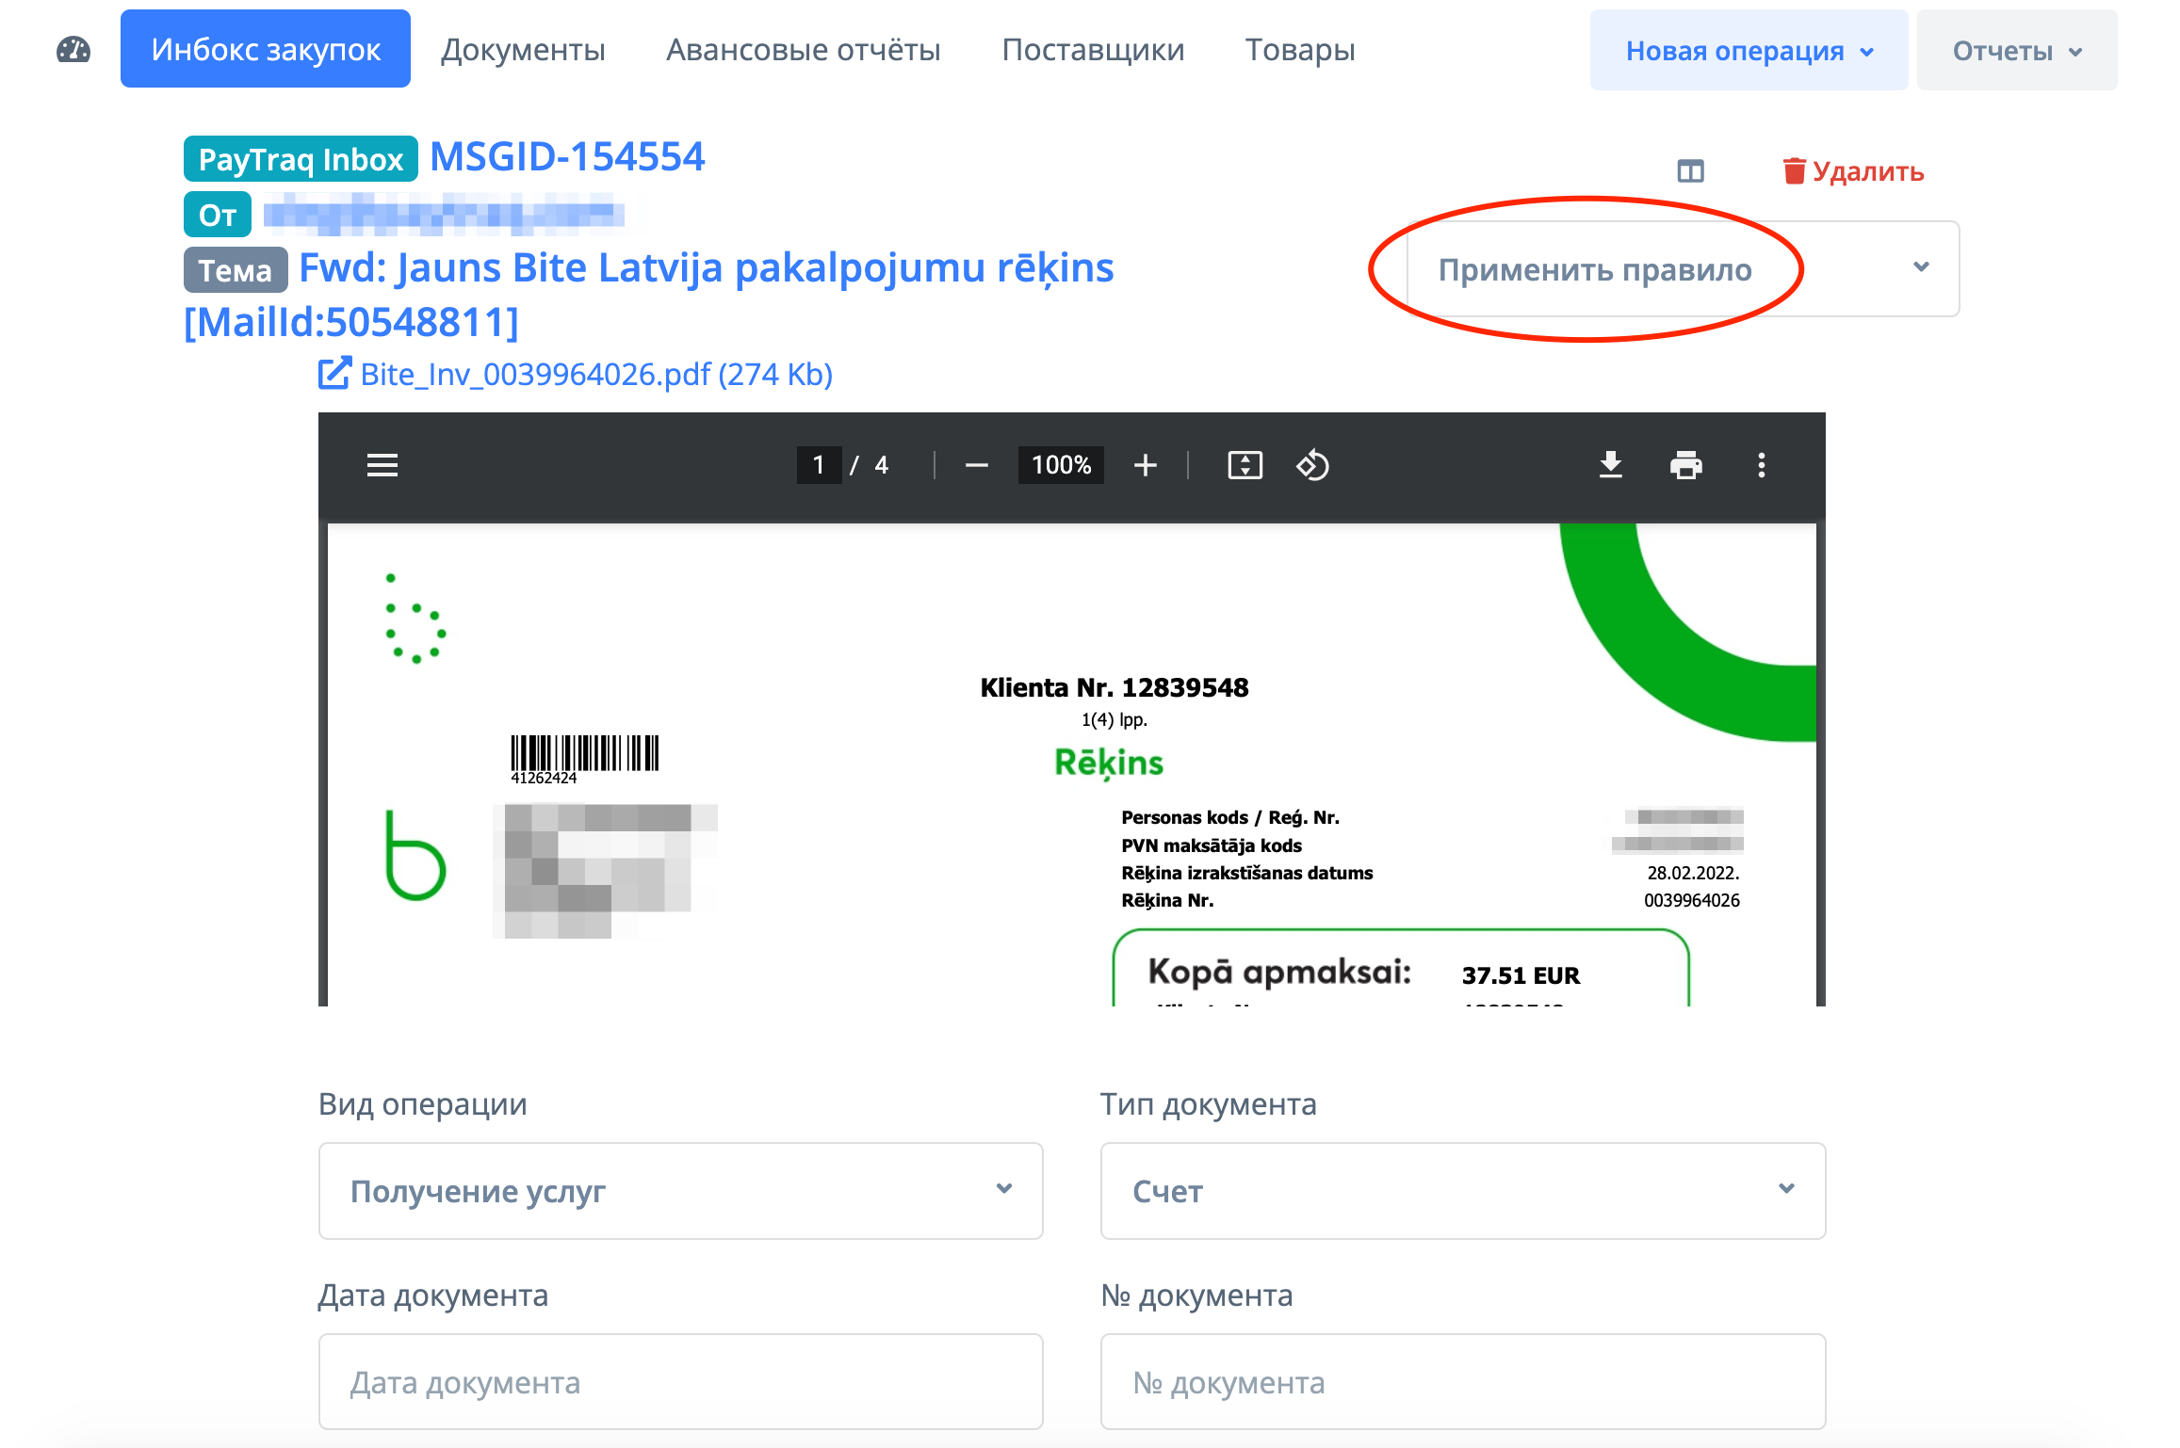This screenshot has height=1448, width=2180.
Task: Open Вид операции dropdown
Action: 680,1191
